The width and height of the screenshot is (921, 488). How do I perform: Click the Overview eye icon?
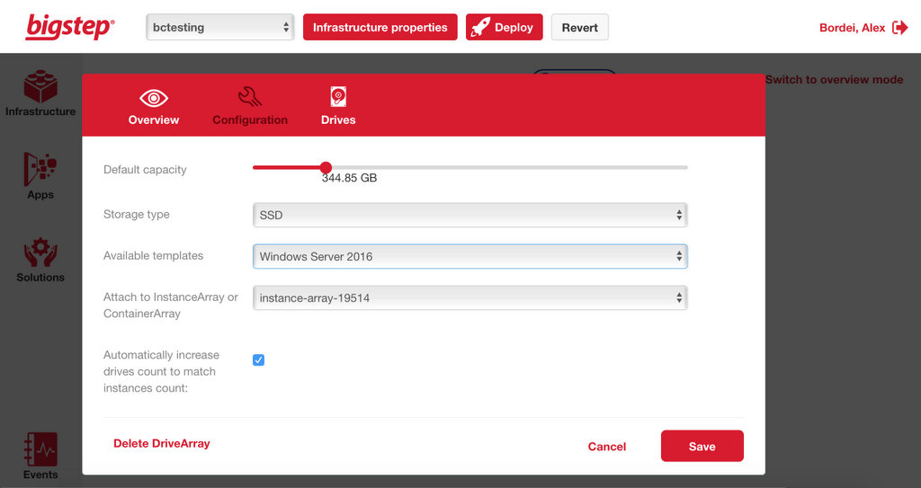point(154,98)
